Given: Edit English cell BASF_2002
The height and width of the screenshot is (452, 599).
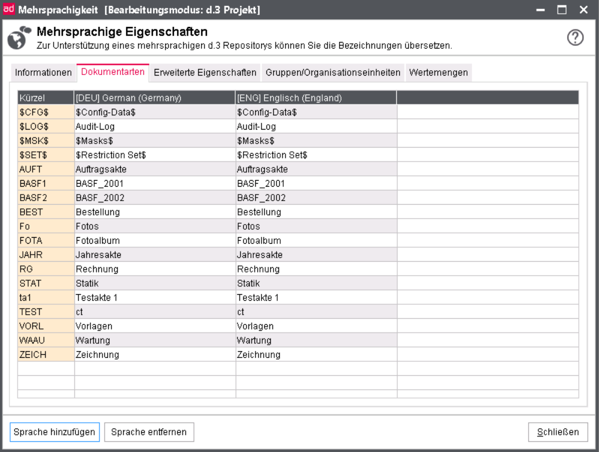Looking at the screenshot, I should point(316,198).
